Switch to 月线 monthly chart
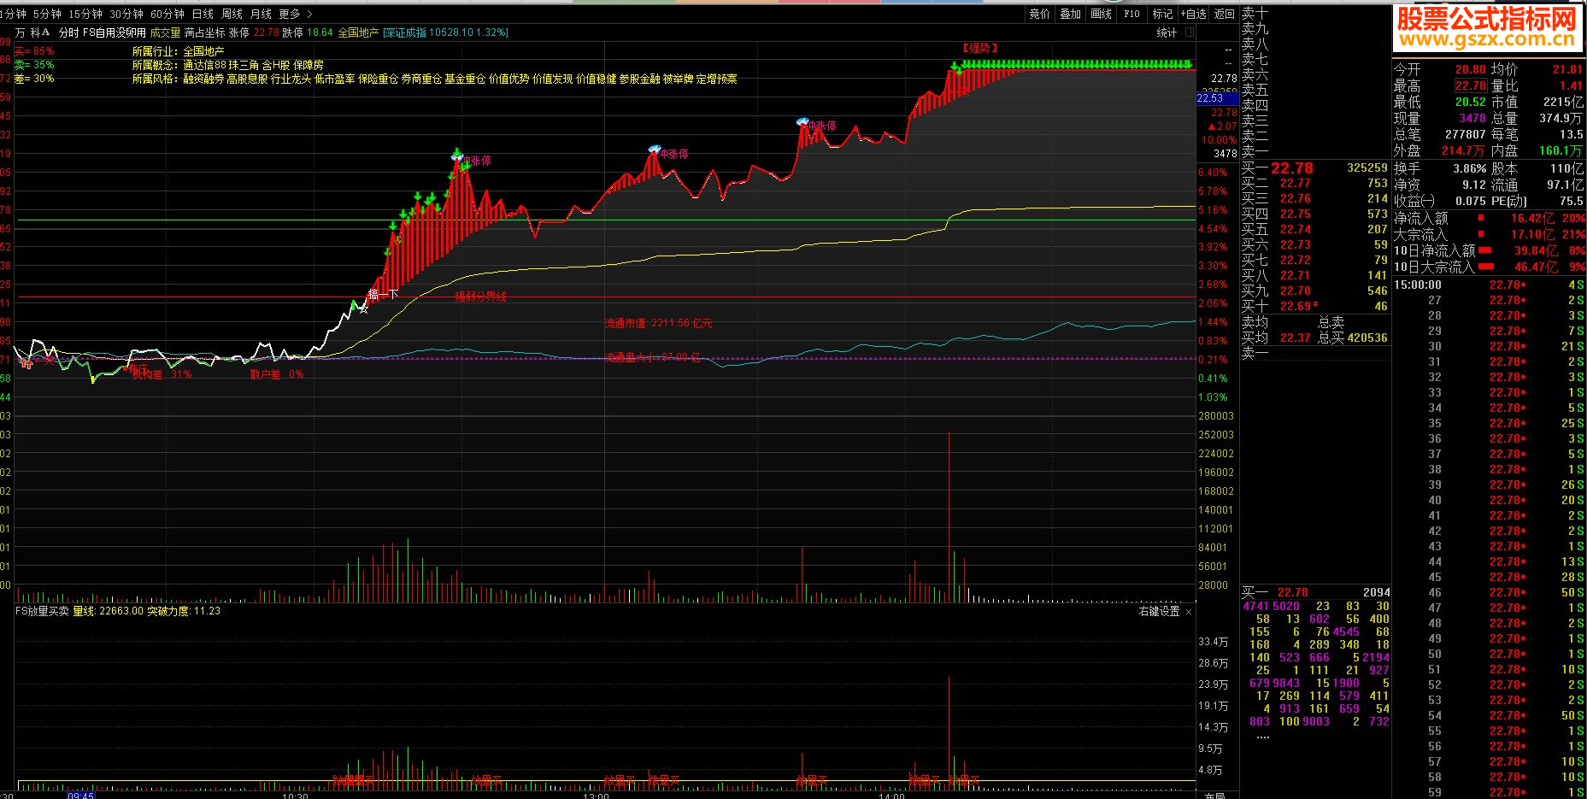This screenshot has width=1587, height=799. [x=261, y=14]
